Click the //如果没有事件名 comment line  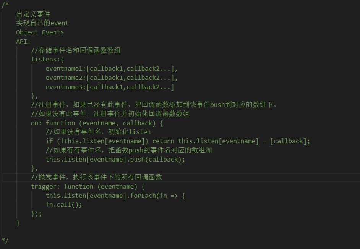click(98, 132)
